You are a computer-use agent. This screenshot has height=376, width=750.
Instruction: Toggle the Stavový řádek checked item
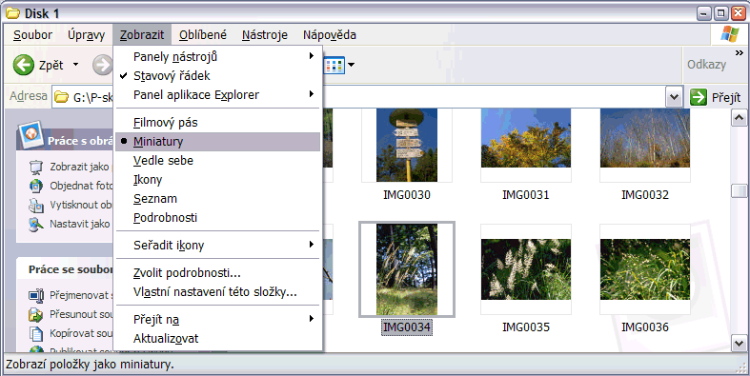(217, 75)
